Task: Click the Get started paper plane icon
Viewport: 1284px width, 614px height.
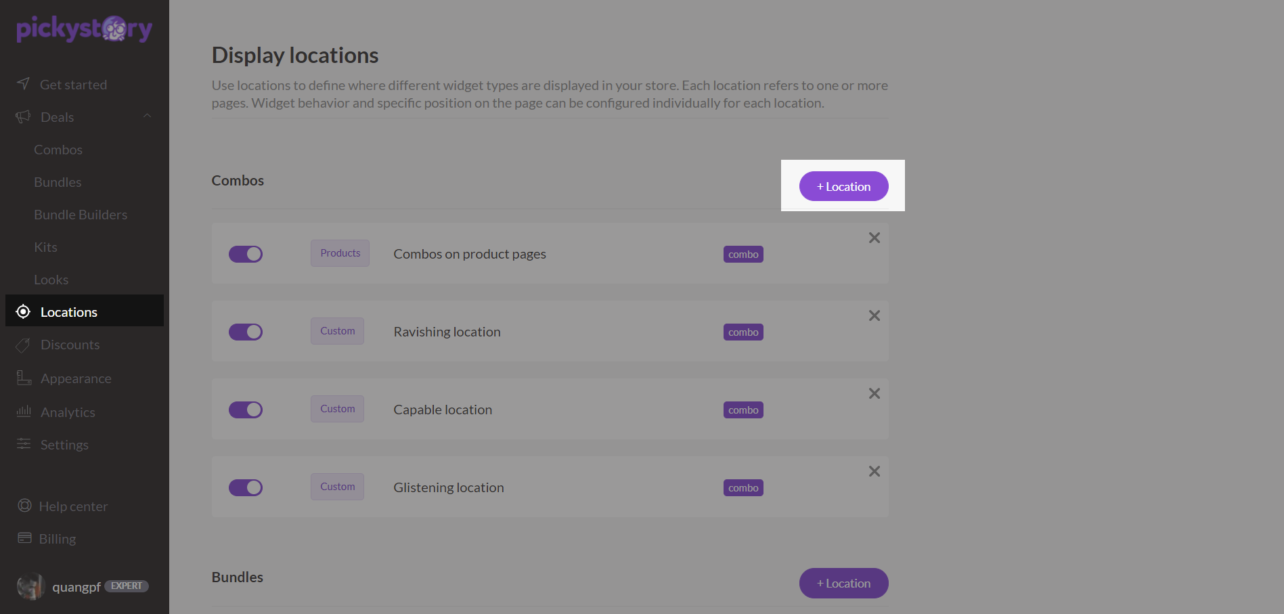Action: [x=24, y=84]
